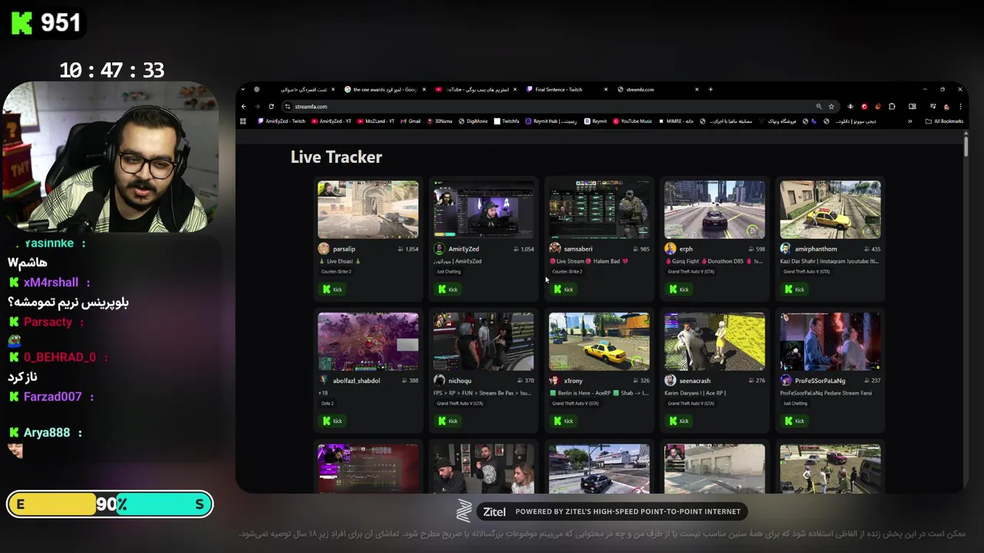Open parsalip stream thumbnail
The image size is (984, 553).
click(368, 210)
